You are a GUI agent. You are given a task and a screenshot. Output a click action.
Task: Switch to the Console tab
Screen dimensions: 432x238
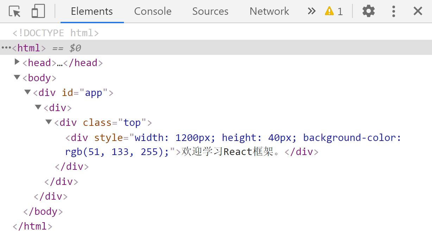click(x=152, y=11)
